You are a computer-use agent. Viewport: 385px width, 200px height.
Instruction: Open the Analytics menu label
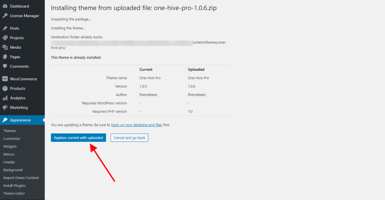click(18, 98)
